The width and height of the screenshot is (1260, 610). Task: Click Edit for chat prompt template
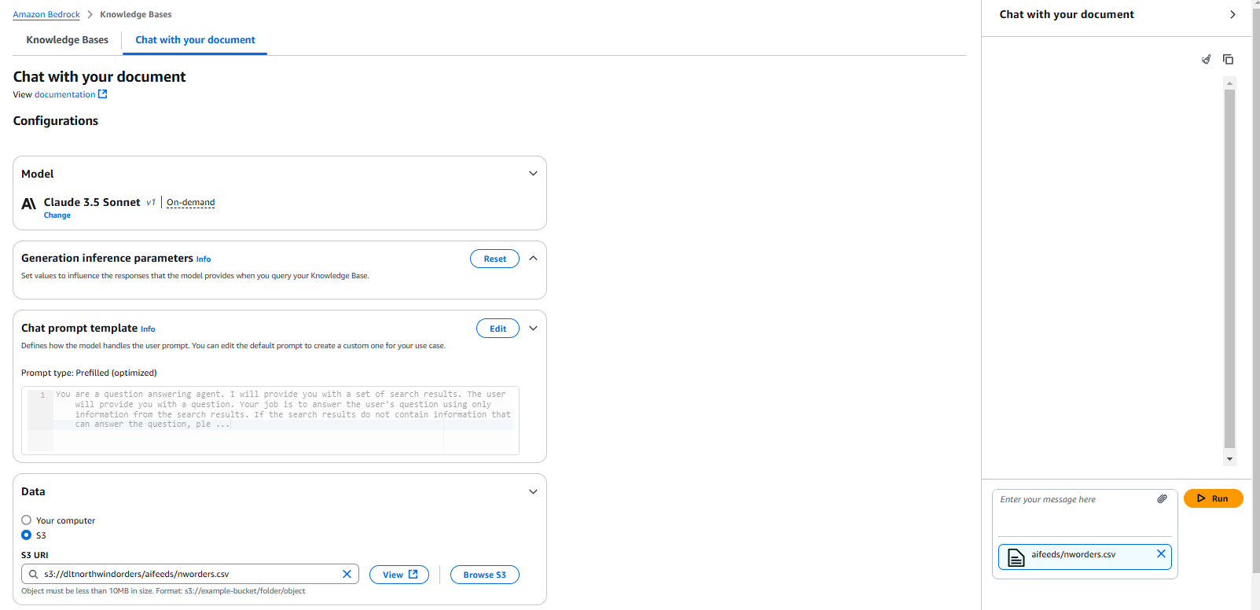coord(498,329)
